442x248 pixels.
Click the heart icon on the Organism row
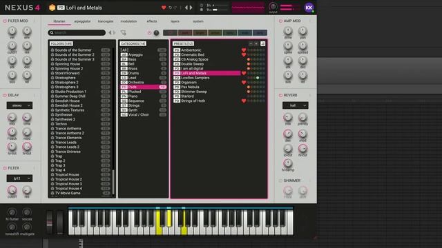[x=244, y=83]
